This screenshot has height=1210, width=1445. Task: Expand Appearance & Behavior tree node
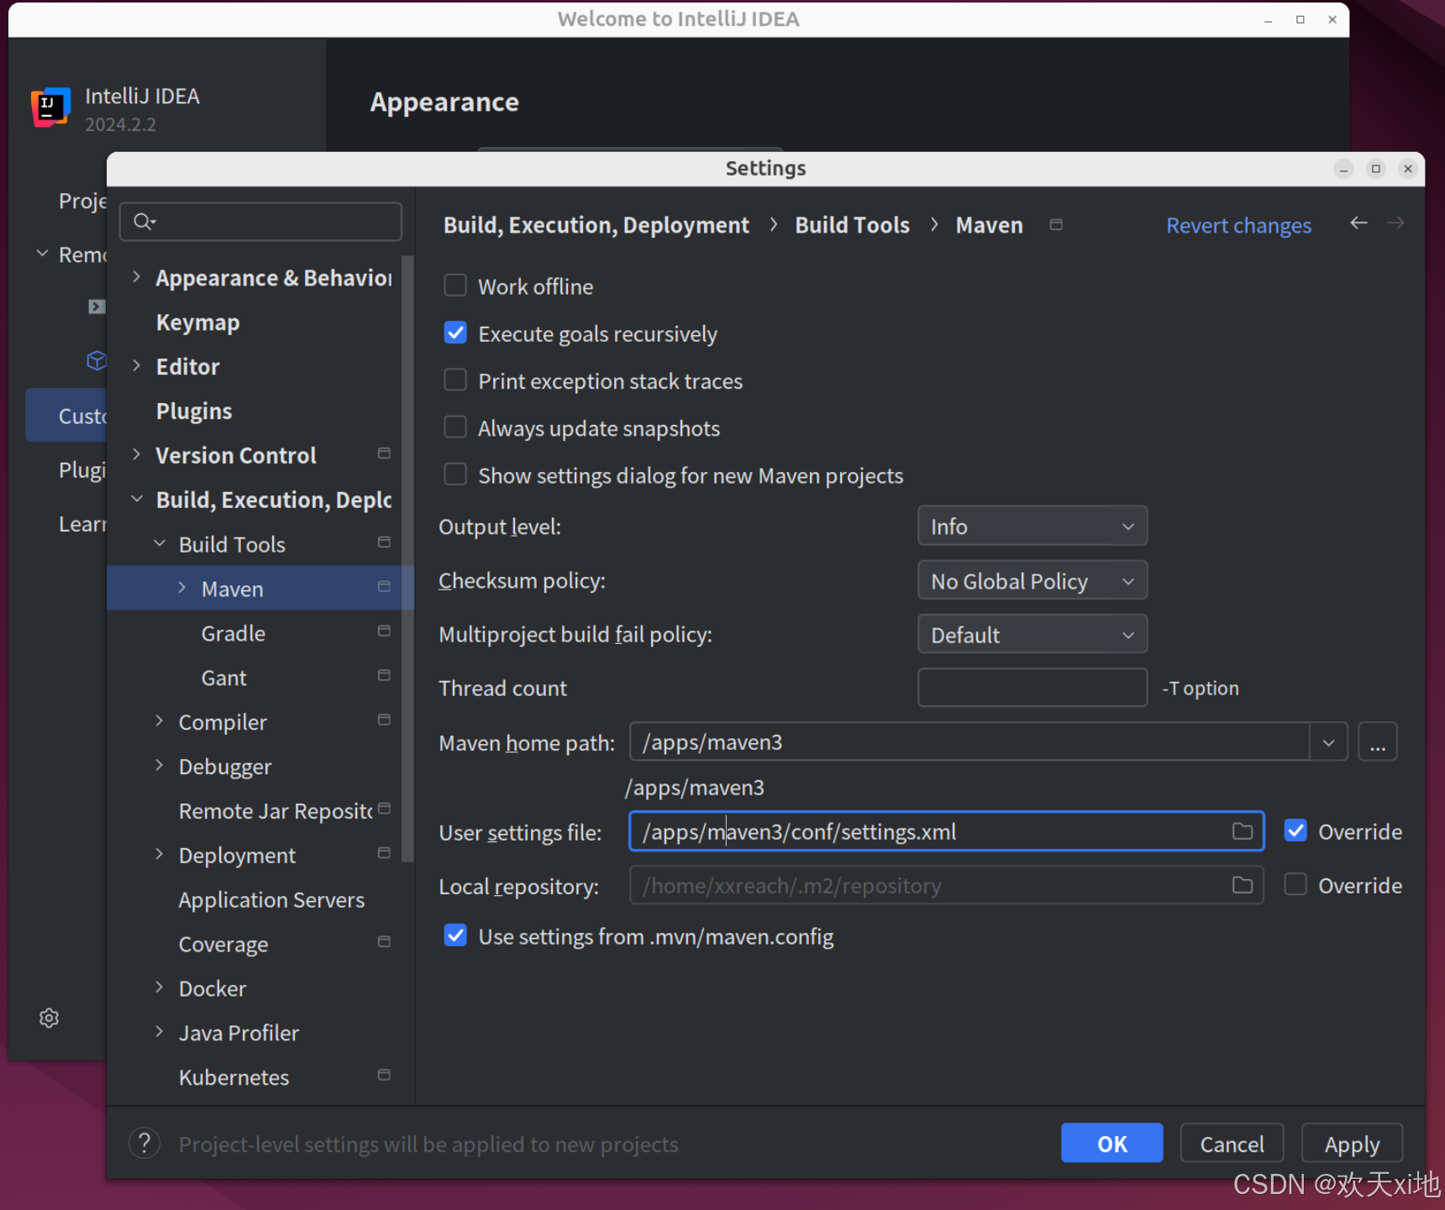[136, 276]
